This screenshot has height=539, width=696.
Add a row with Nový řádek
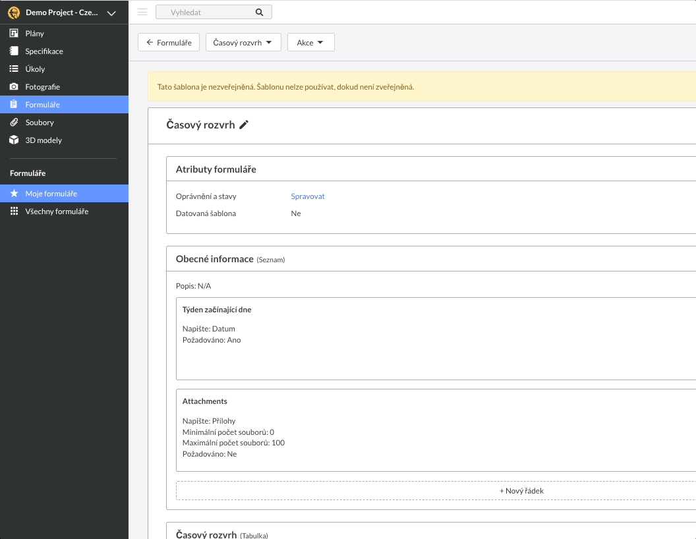pos(521,491)
